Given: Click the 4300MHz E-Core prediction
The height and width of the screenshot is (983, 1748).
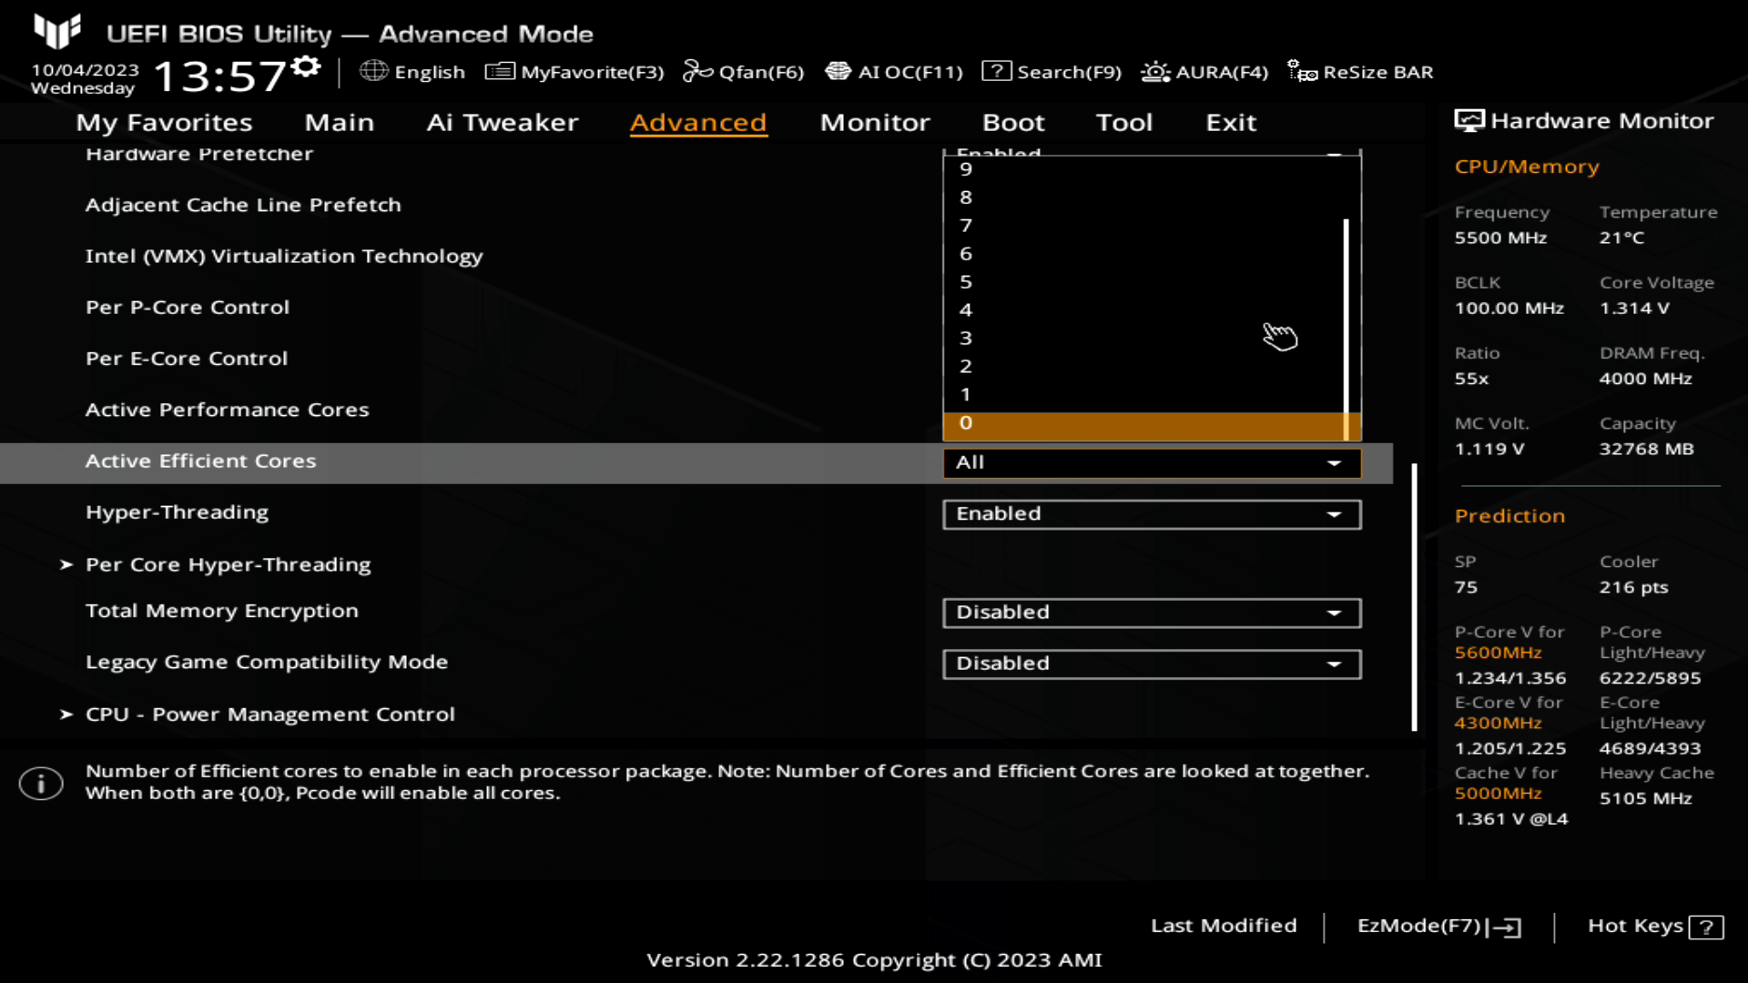Looking at the screenshot, I should click(1498, 723).
